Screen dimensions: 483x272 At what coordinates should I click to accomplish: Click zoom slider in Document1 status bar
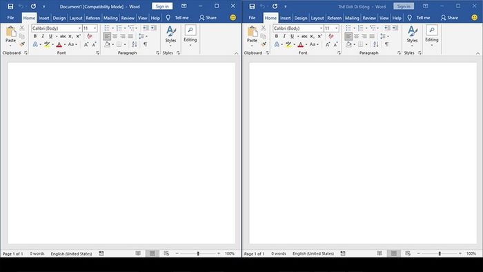tap(198, 253)
